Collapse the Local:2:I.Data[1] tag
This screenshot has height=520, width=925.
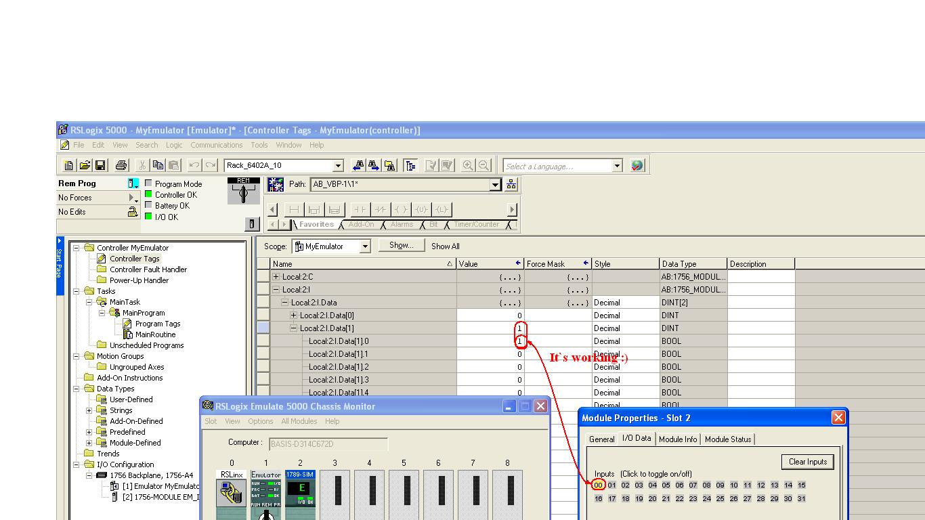click(293, 328)
